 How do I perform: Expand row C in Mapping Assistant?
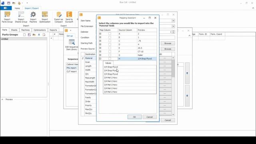(100, 41)
